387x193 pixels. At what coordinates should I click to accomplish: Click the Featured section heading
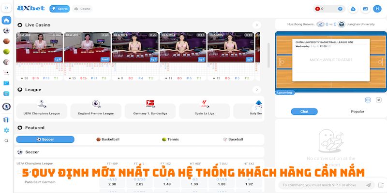point(35,128)
